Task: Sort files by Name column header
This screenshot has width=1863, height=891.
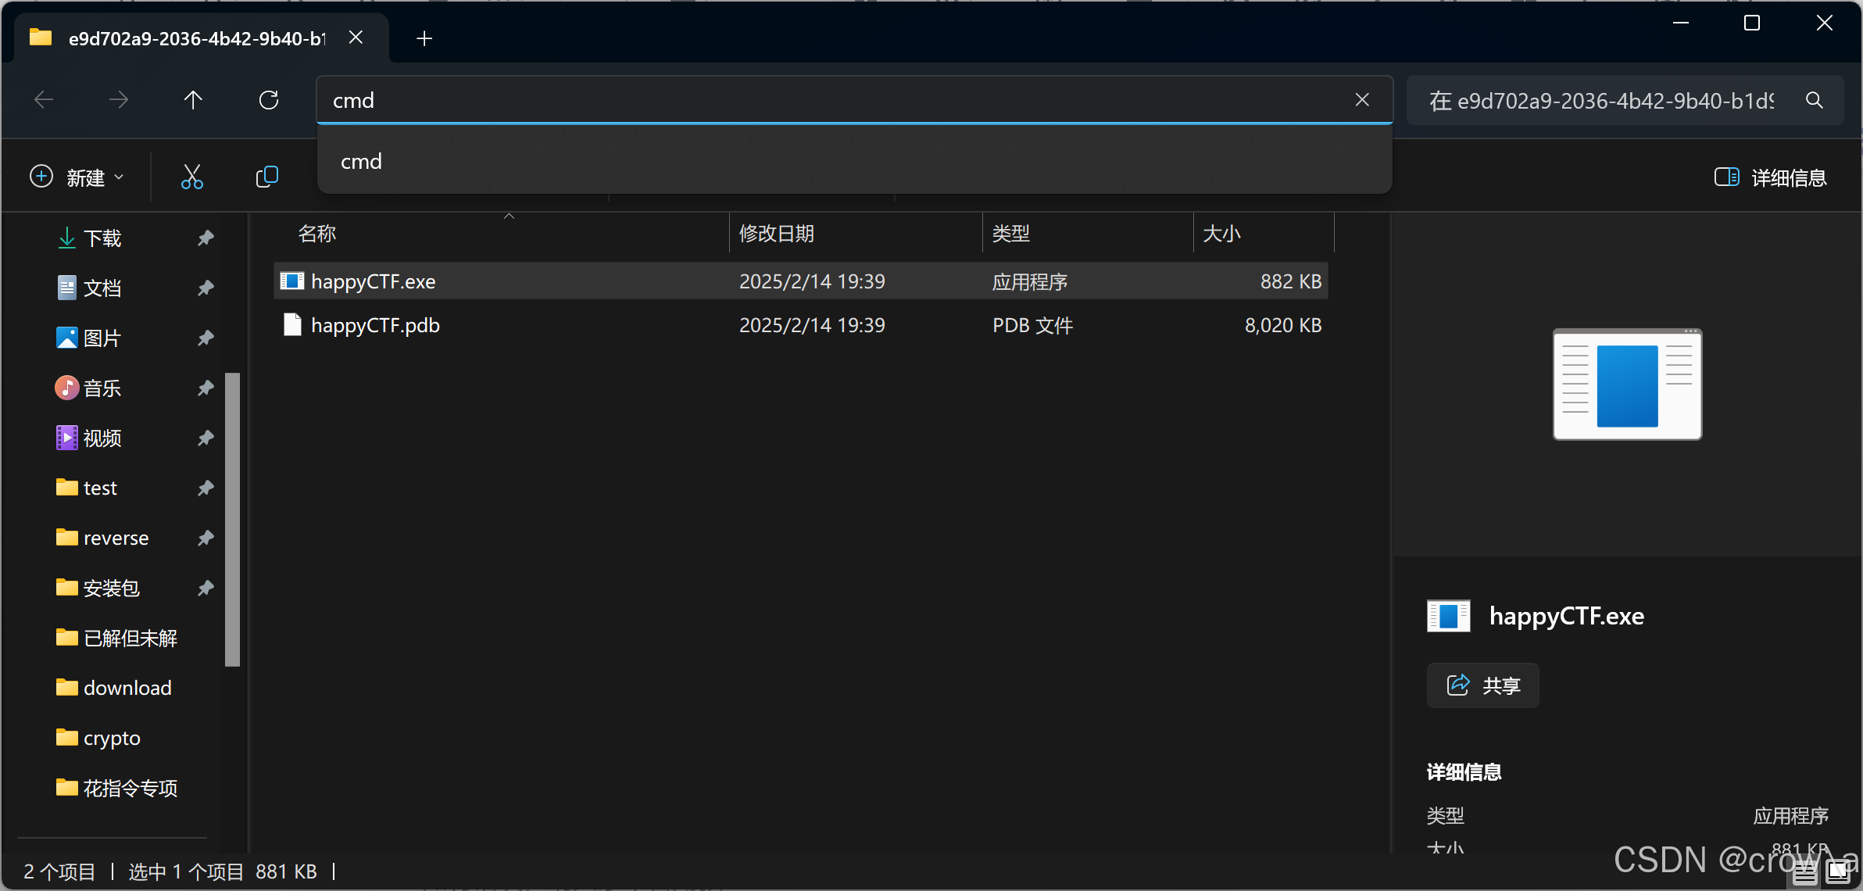Action: click(x=317, y=234)
